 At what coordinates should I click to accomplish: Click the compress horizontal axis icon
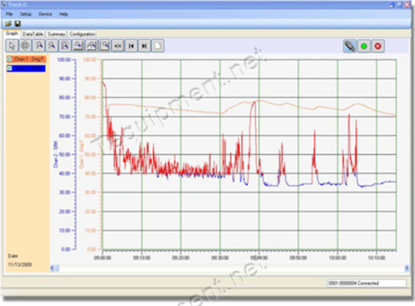click(118, 46)
